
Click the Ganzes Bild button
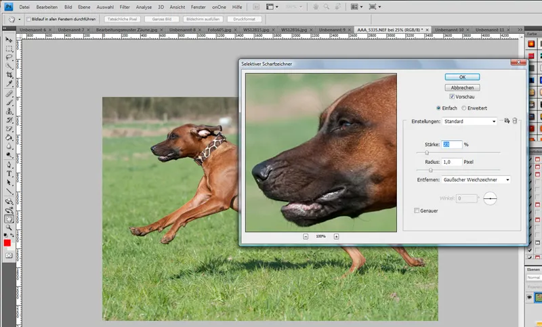(162, 20)
